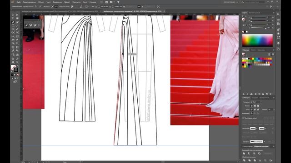The width and height of the screenshot is (291, 163).
Task: Click the GPU rocket icon in top bar
Action: click(x=118, y=2)
